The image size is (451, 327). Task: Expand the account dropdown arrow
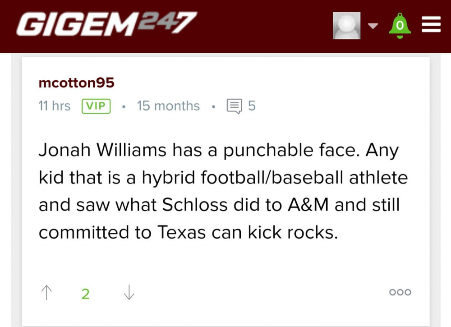pos(373,26)
